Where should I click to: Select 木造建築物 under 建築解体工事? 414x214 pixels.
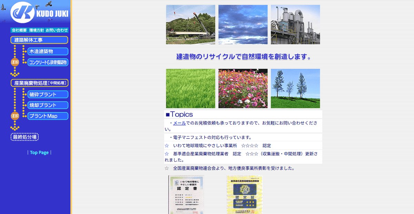pyautogui.click(x=47, y=51)
